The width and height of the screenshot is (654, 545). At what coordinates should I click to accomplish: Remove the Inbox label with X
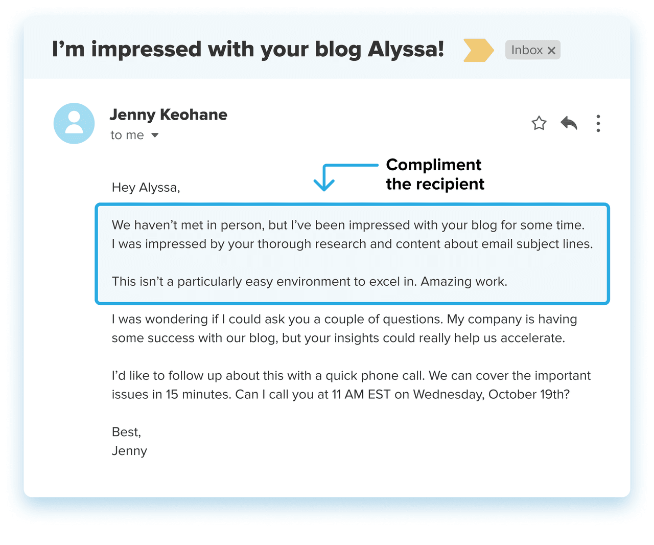point(551,51)
